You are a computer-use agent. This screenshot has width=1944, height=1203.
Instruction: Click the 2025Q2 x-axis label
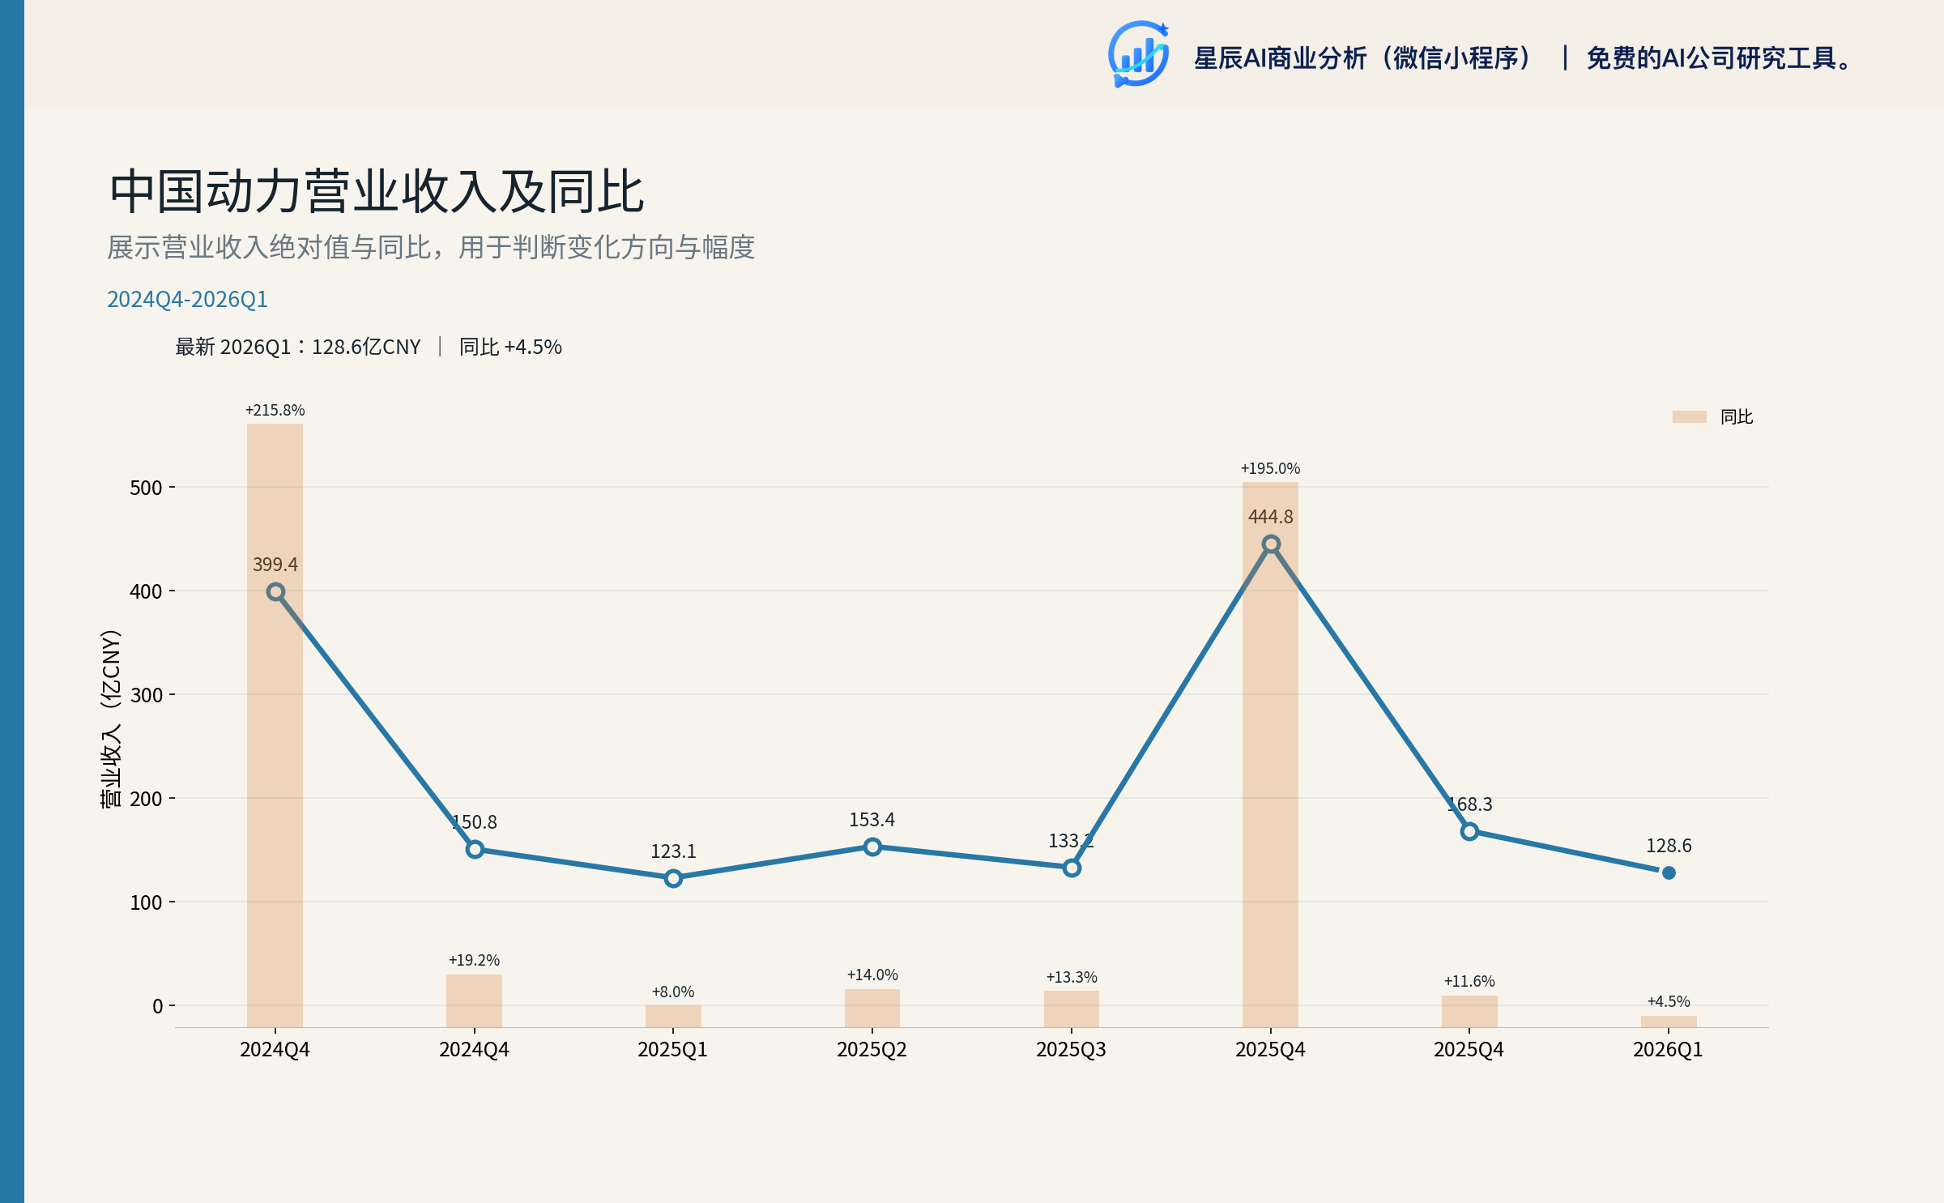point(872,1049)
